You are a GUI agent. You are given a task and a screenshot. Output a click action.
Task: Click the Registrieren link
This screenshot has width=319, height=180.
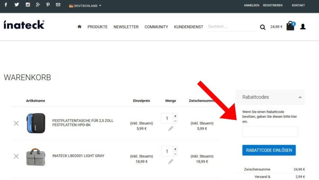273,5
